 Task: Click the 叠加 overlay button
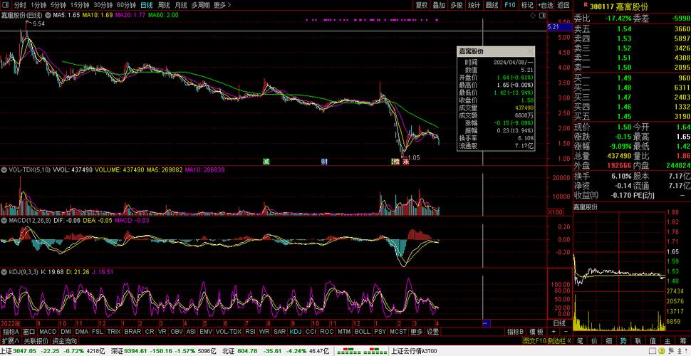pyautogui.click(x=439, y=5)
